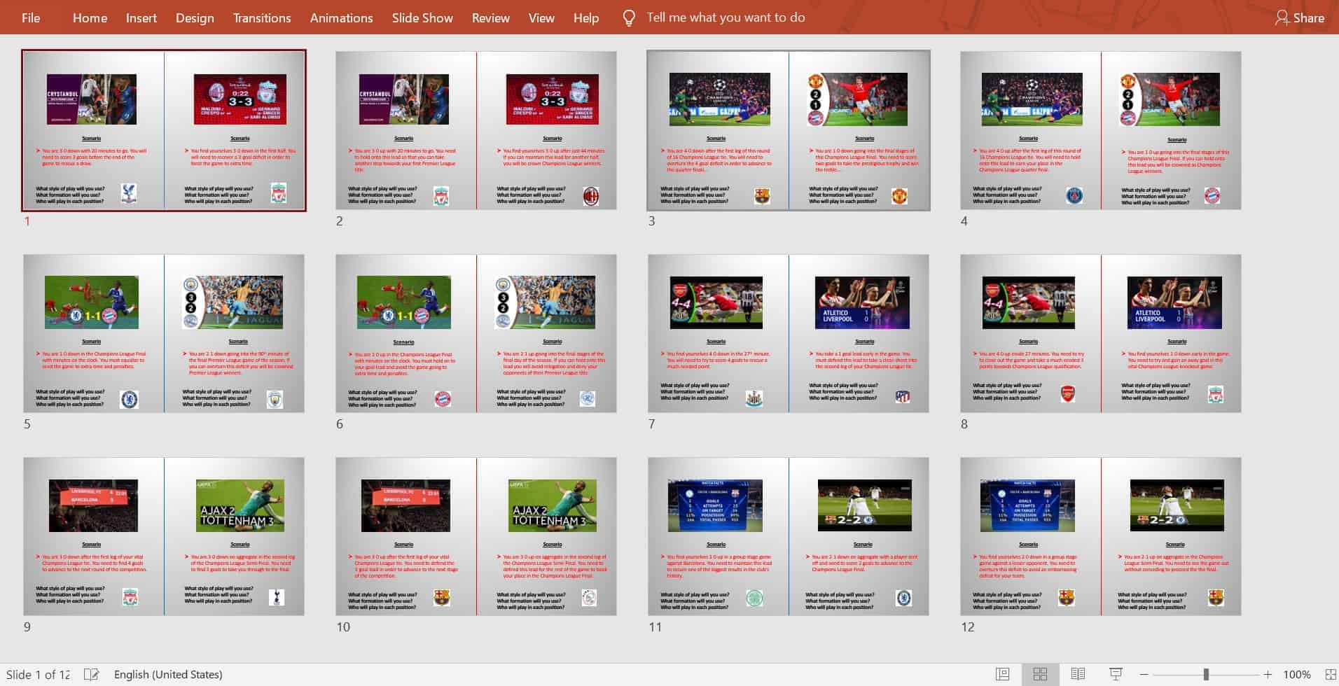Open the File menu

click(31, 18)
